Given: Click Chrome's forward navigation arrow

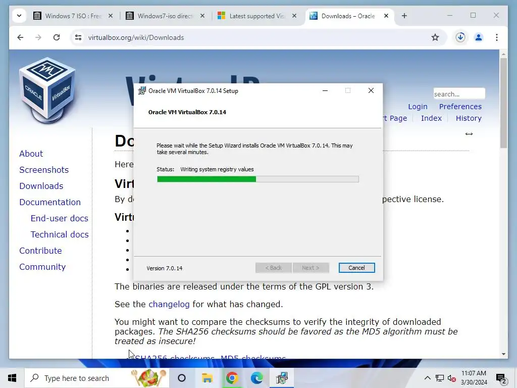Looking at the screenshot, I should point(38,37).
